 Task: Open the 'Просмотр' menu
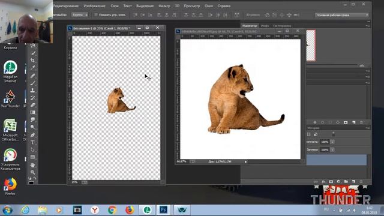click(x=192, y=6)
